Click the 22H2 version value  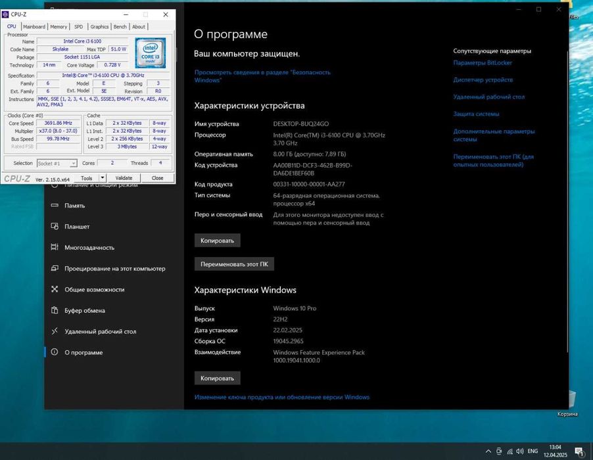click(280, 319)
